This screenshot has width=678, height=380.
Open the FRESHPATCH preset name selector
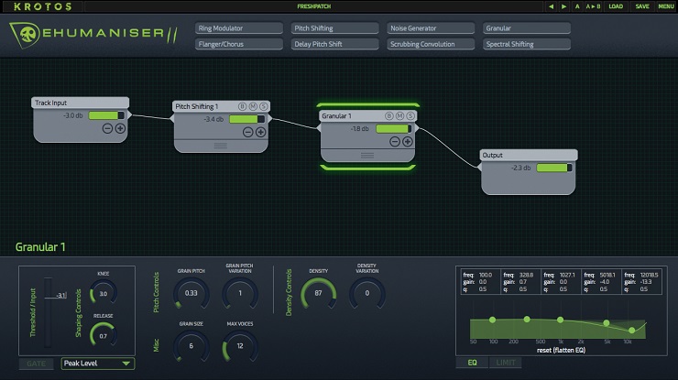click(x=312, y=6)
